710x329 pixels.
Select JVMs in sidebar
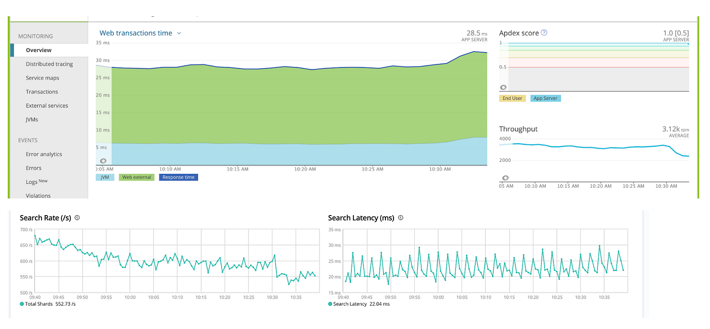(x=32, y=119)
